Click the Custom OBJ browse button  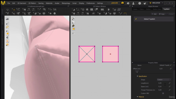pyautogui.click(x=163, y=93)
